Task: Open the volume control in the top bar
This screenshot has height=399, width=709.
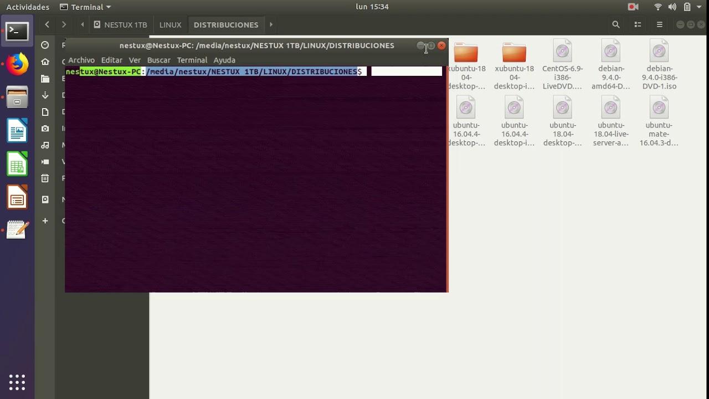Action: tap(672, 7)
